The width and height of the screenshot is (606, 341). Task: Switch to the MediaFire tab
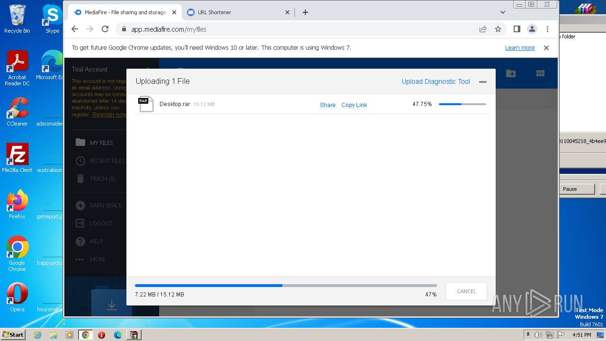(125, 12)
